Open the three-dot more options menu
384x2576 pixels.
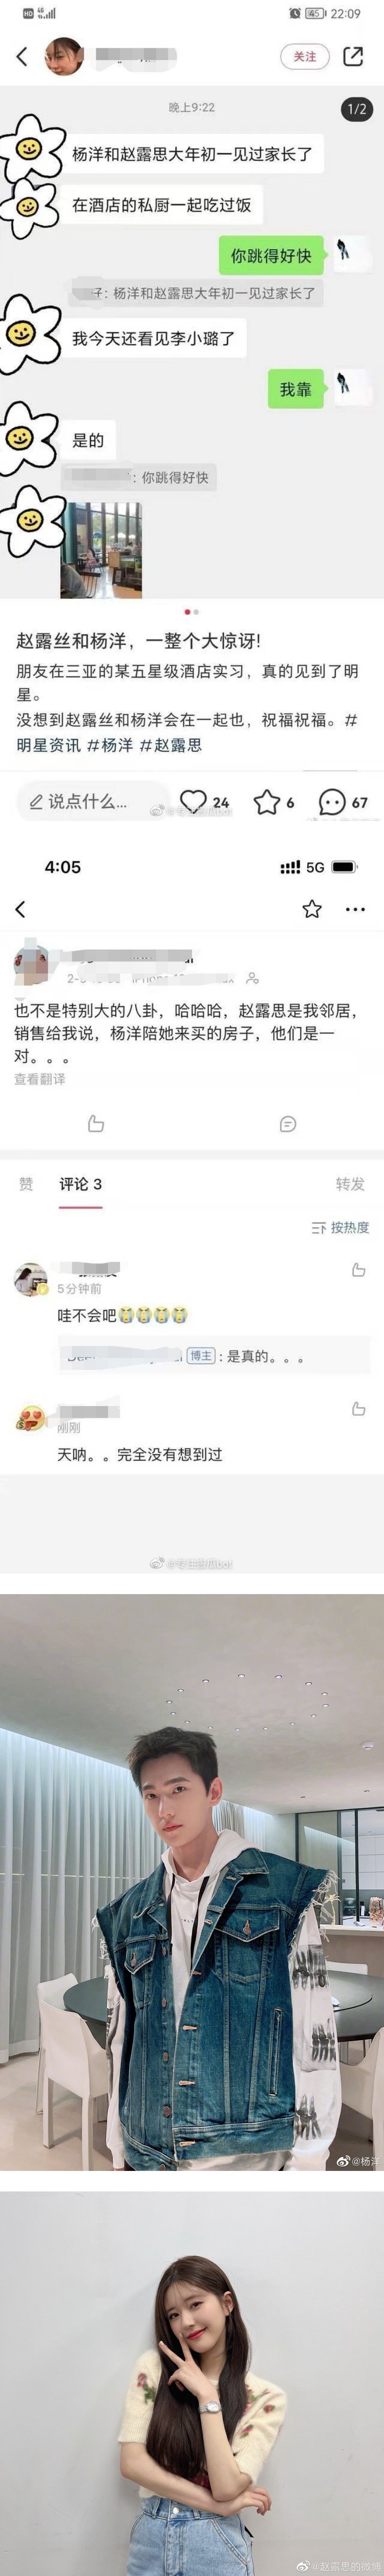tap(355, 910)
